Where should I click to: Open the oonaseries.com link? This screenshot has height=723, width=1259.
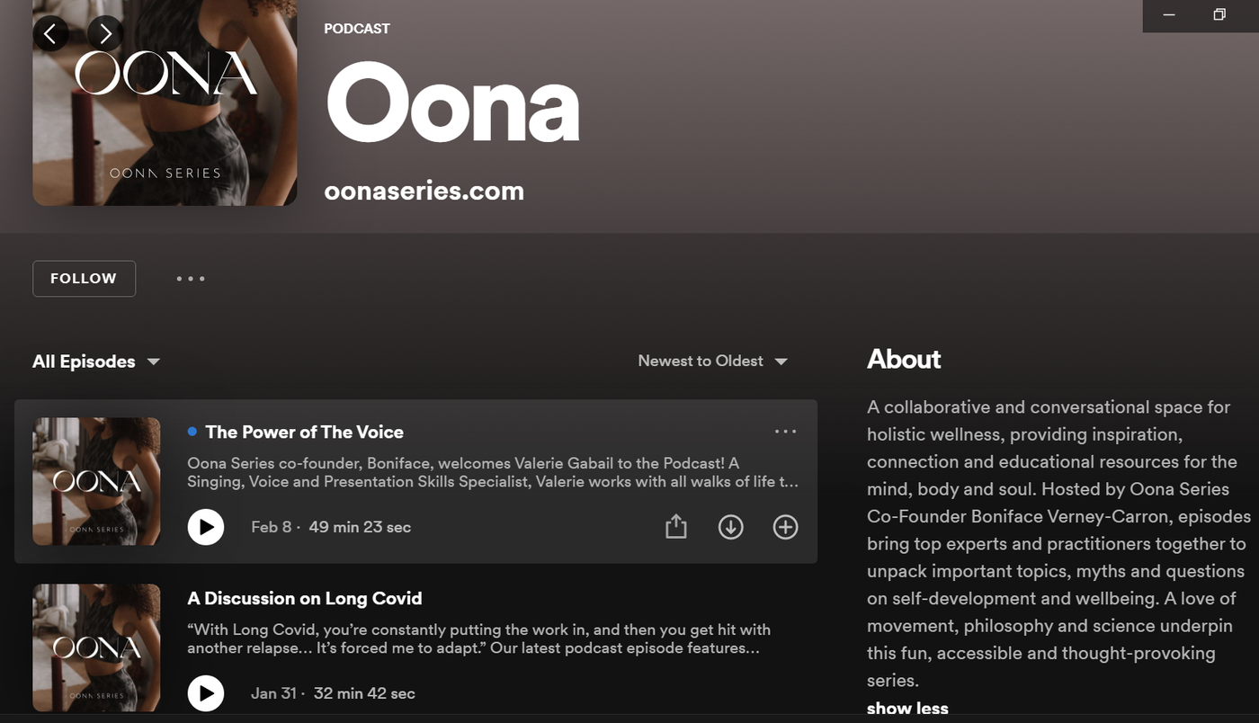(424, 191)
